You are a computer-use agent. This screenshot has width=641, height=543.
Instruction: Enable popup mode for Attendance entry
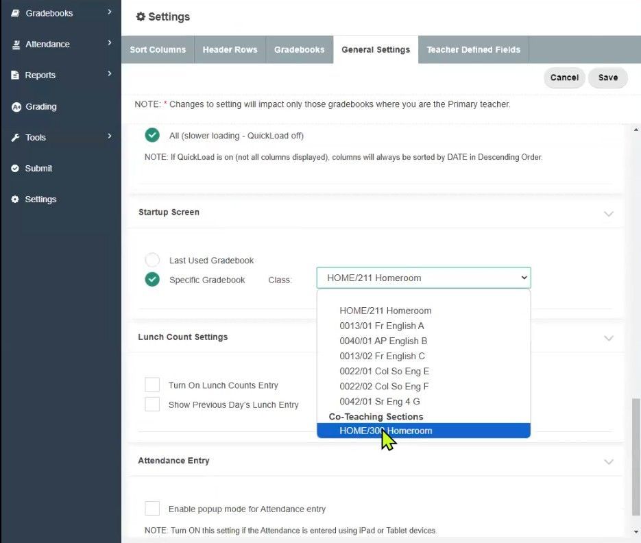point(152,509)
